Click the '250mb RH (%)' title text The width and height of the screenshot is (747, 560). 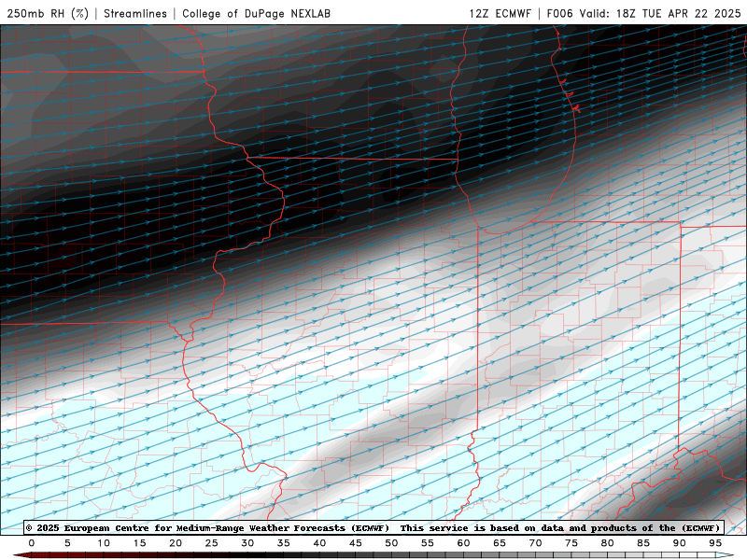tap(48, 13)
